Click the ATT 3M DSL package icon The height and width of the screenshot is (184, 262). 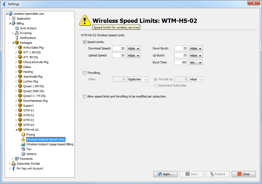tap(20, 57)
